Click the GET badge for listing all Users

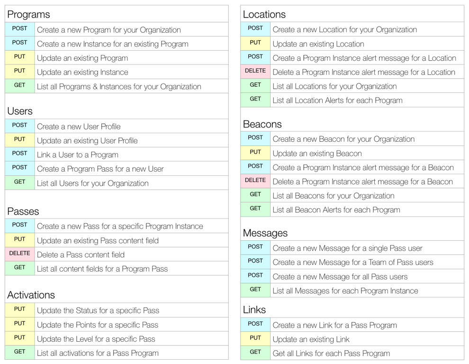20,182
